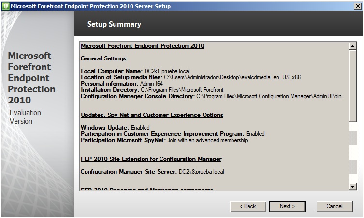The height and width of the screenshot is (218, 364).
Task: Click the summary scrollbar up arrow
Action: [352, 46]
